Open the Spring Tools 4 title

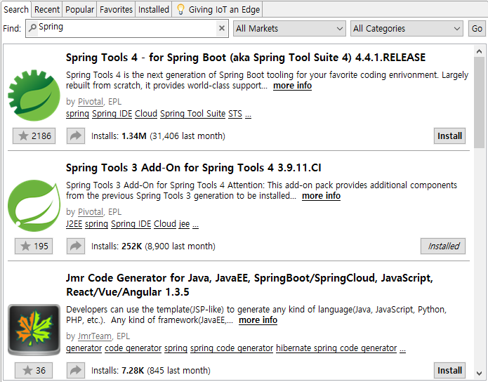[246, 58]
